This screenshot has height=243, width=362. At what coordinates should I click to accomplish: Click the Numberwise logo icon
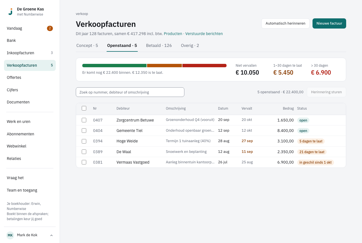pos(10,12)
